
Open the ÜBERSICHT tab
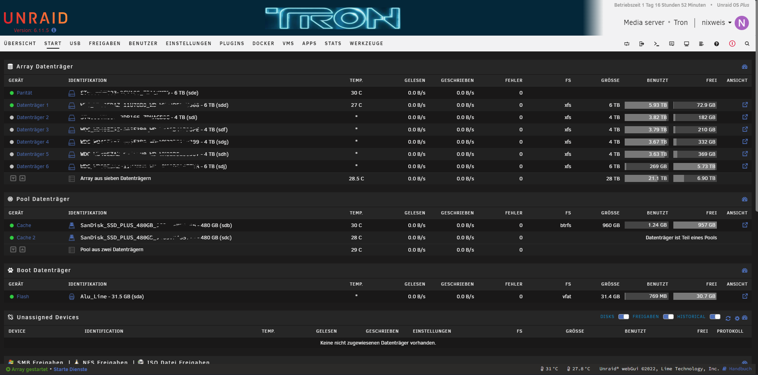point(20,44)
